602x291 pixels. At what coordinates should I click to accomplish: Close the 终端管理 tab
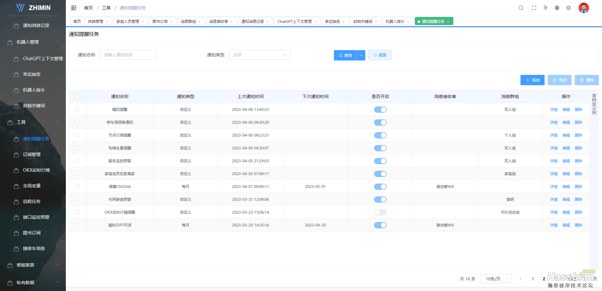point(107,22)
